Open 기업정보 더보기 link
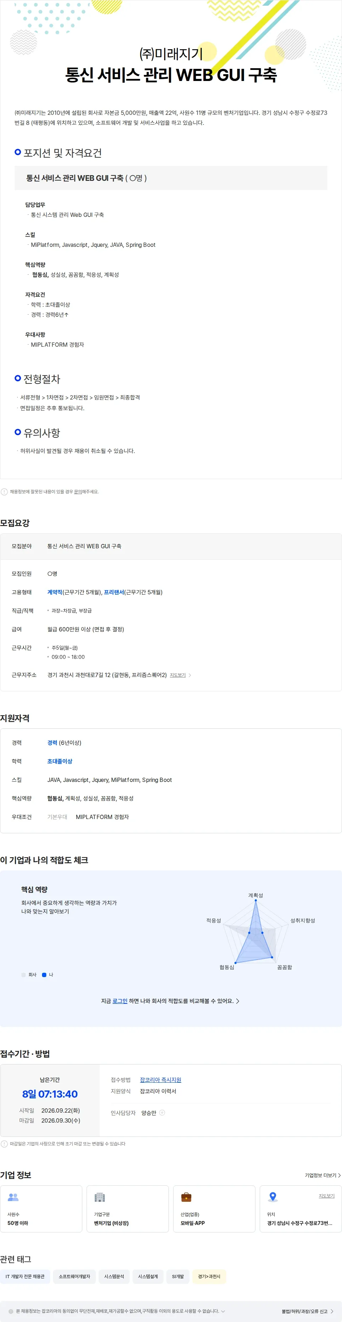The height and width of the screenshot is (1322, 342). pos(322,1175)
